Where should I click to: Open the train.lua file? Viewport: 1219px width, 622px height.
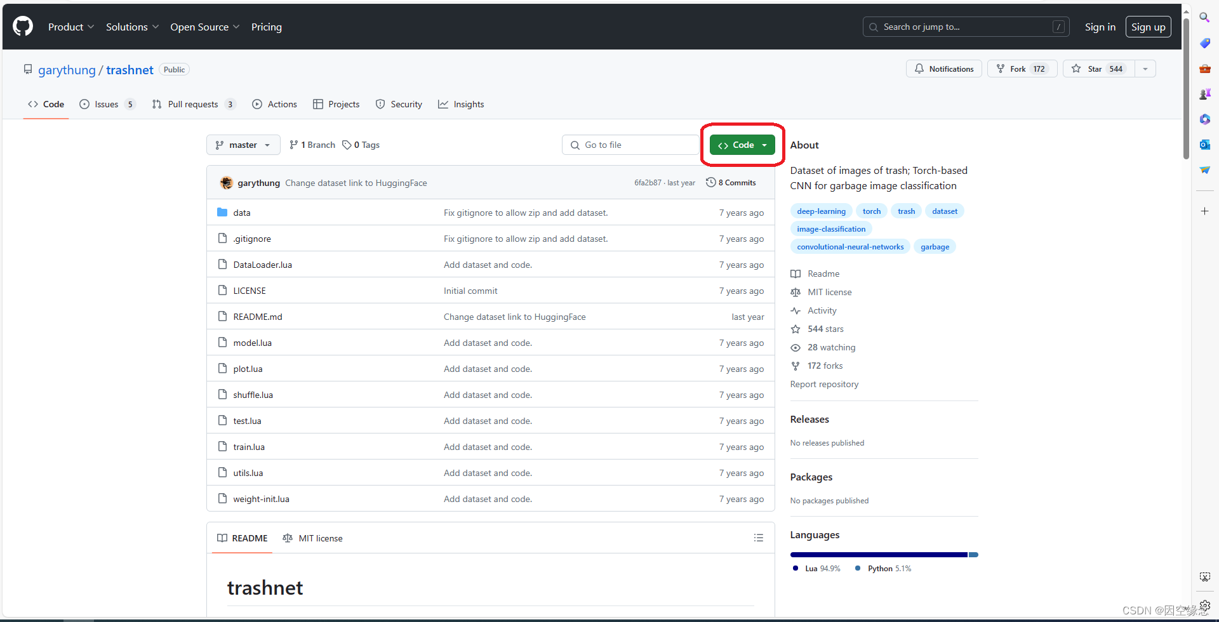click(248, 447)
